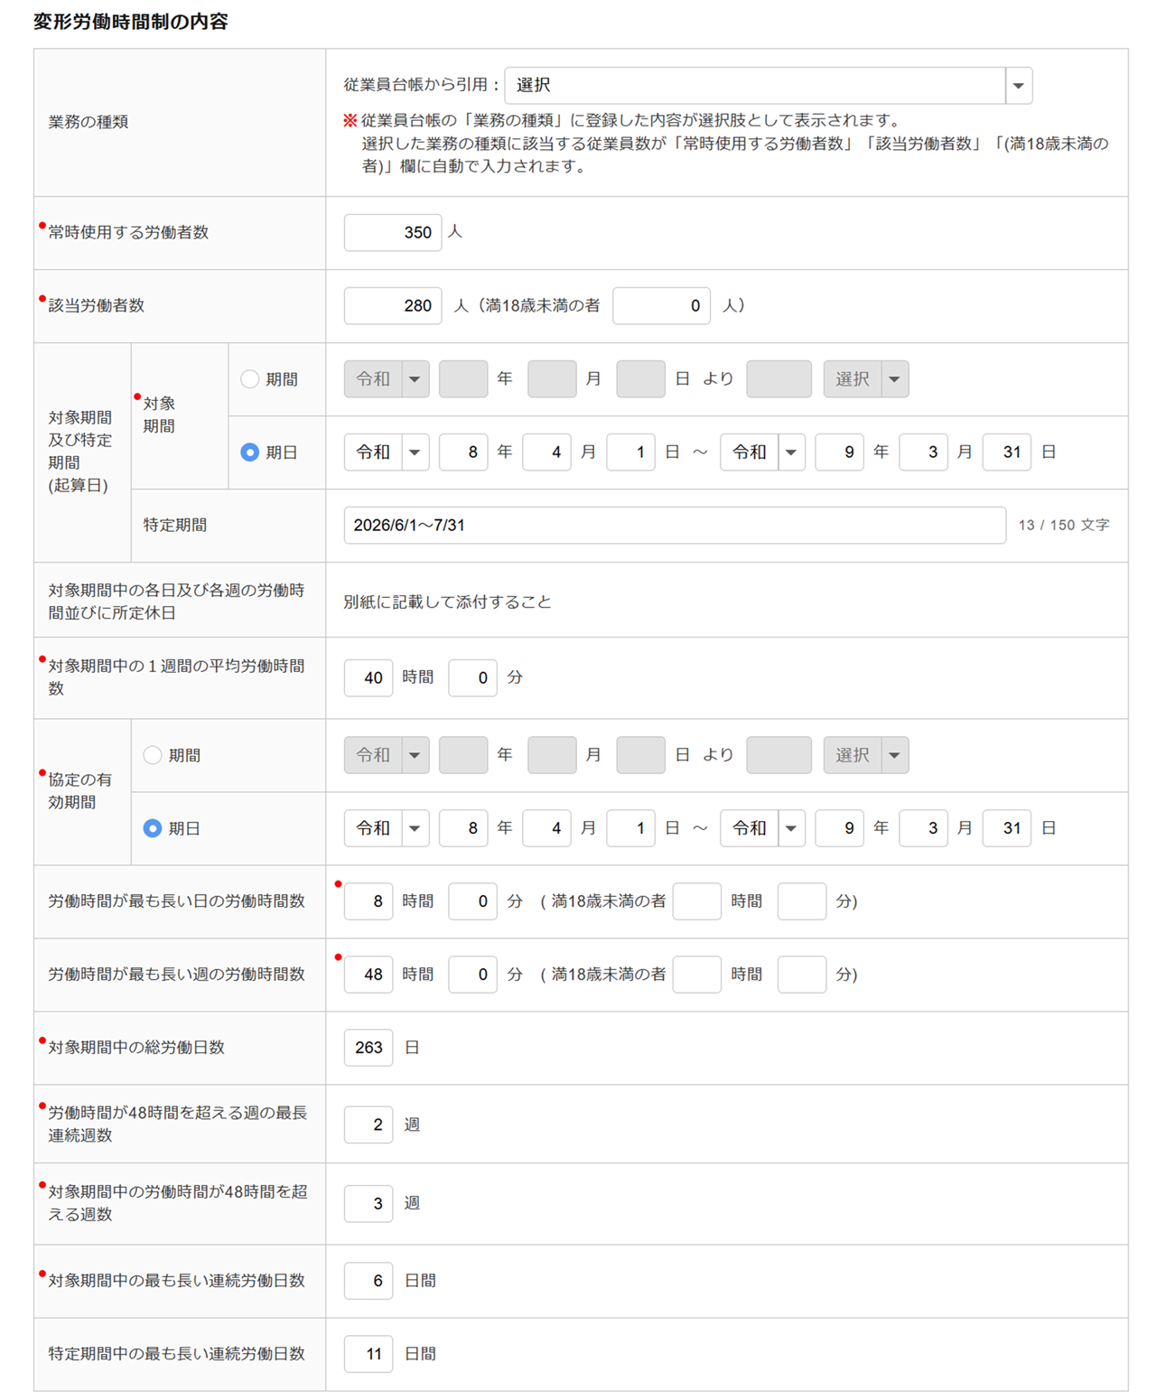Image resolution: width=1156 pixels, height=1400 pixels.
Task: Expand the start era dropdown in 協定の有効期間 期日 row
Action: tap(387, 828)
